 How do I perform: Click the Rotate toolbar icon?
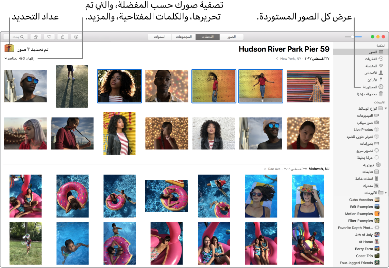pos(36,37)
